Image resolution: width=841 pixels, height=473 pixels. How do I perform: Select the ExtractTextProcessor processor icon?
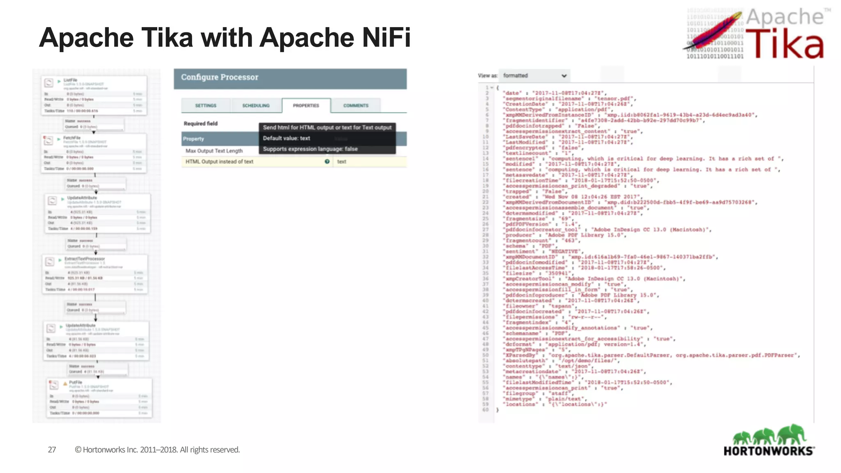50,262
